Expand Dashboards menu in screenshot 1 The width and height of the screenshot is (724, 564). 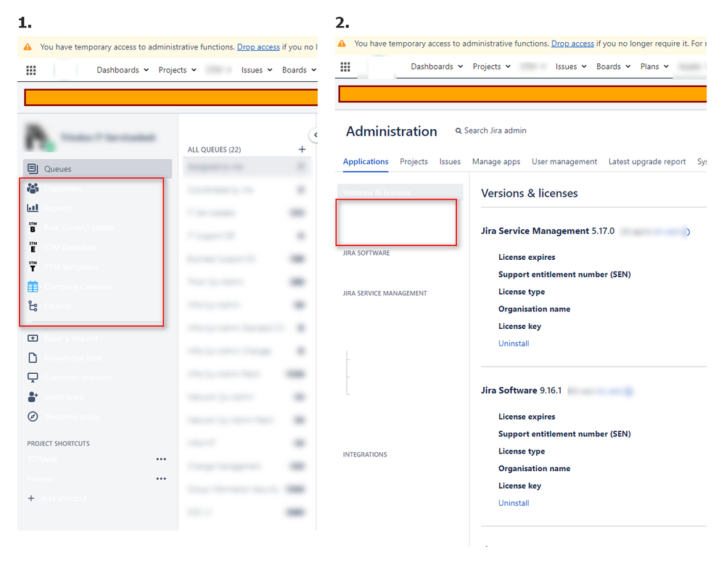pyautogui.click(x=123, y=70)
